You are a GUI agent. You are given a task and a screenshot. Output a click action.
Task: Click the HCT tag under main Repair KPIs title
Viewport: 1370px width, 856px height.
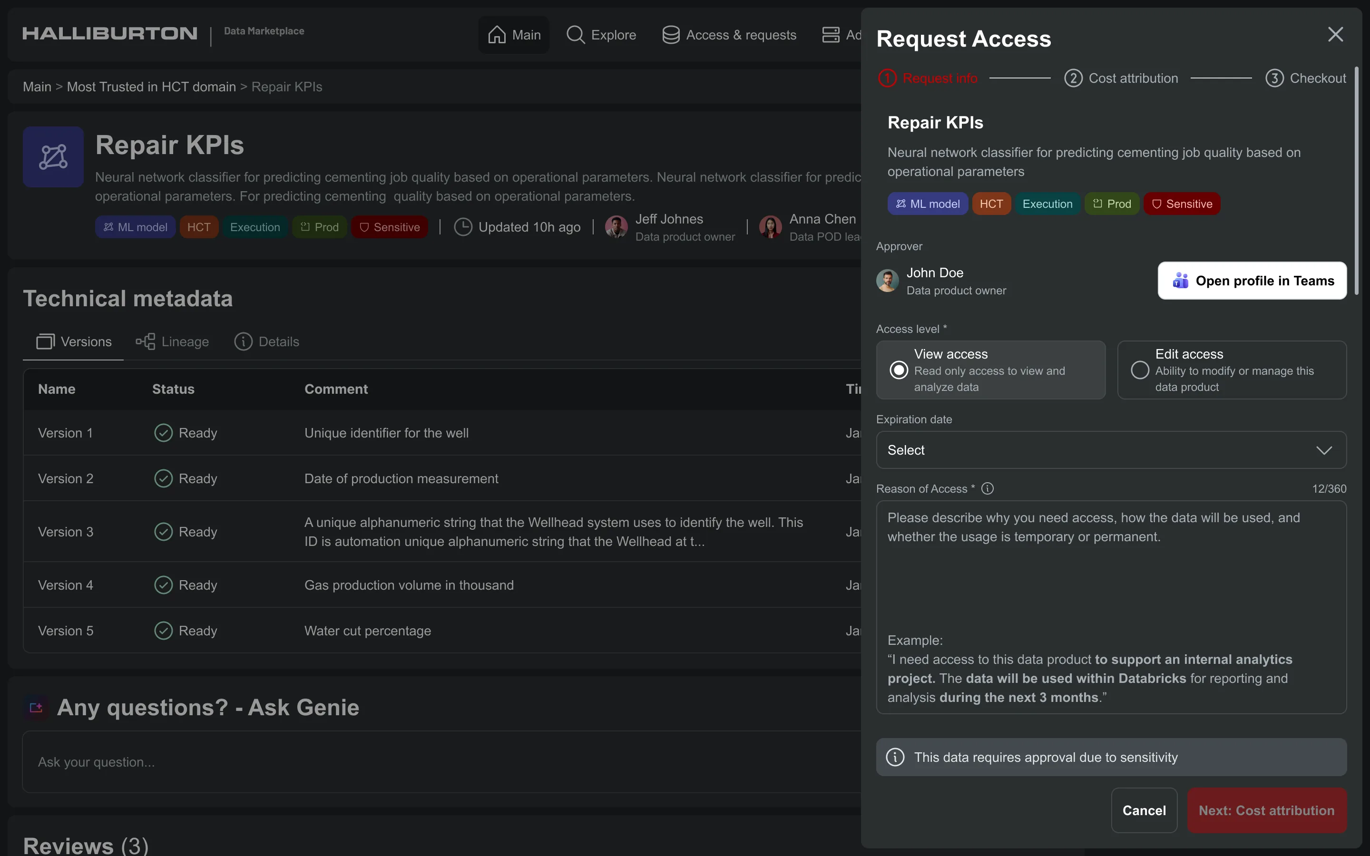coord(199,227)
